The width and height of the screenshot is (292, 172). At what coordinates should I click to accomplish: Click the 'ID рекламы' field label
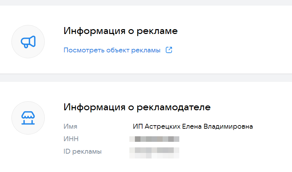pyautogui.click(x=83, y=152)
